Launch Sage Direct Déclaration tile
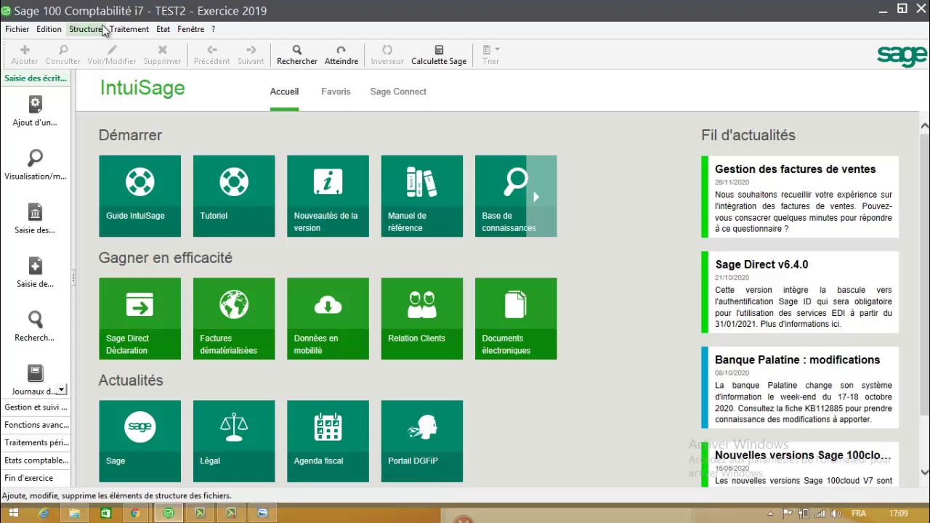The height and width of the screenshot is (523, 930). (139, 319)
